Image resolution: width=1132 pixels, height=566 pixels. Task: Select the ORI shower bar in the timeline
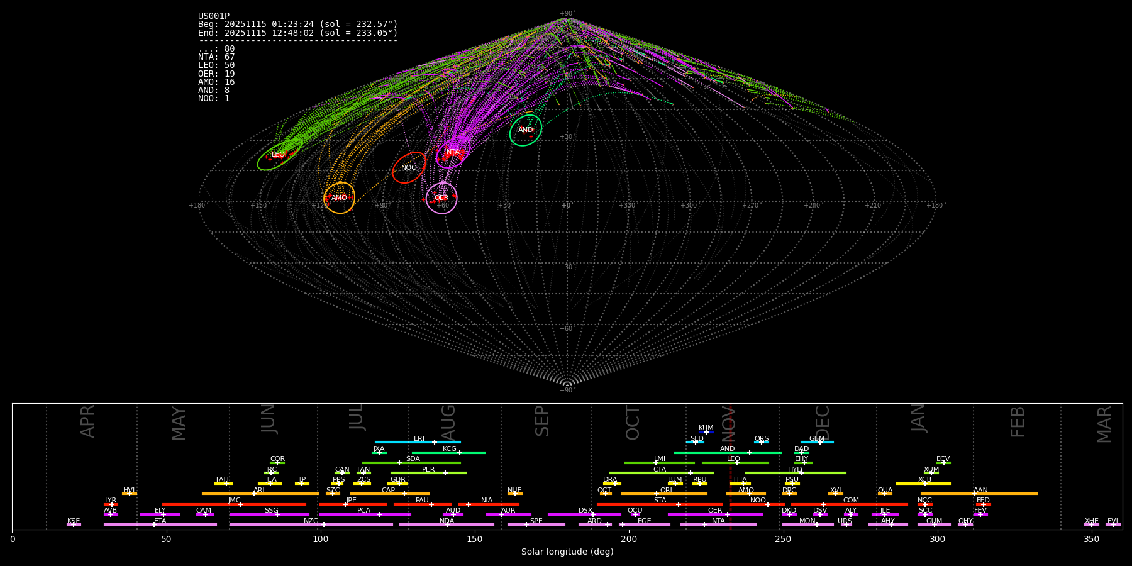(x=664, y=494)
